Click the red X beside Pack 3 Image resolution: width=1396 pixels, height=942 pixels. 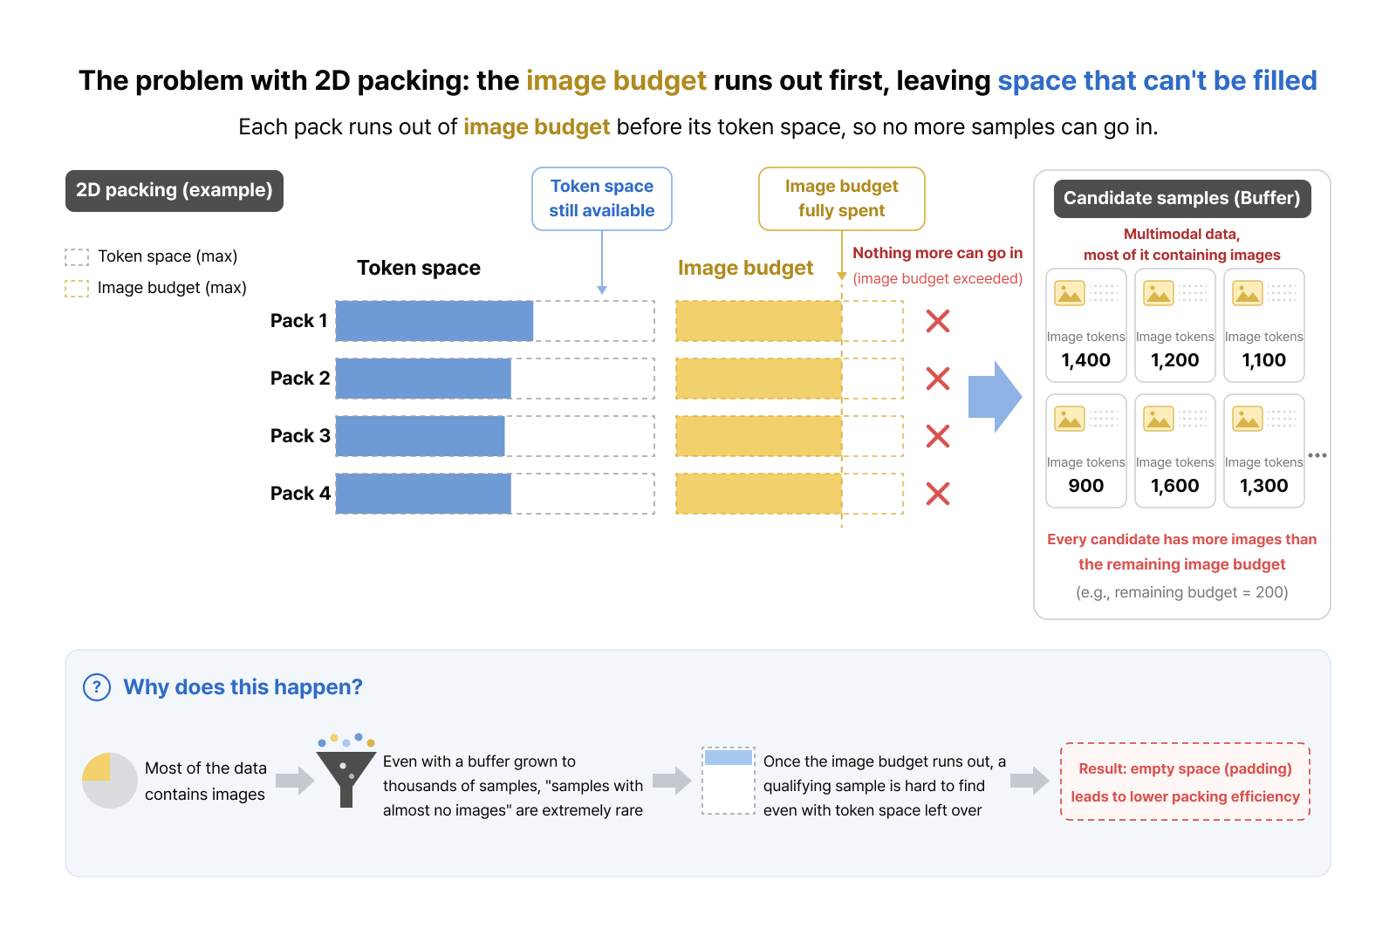[x=938, y=436]
